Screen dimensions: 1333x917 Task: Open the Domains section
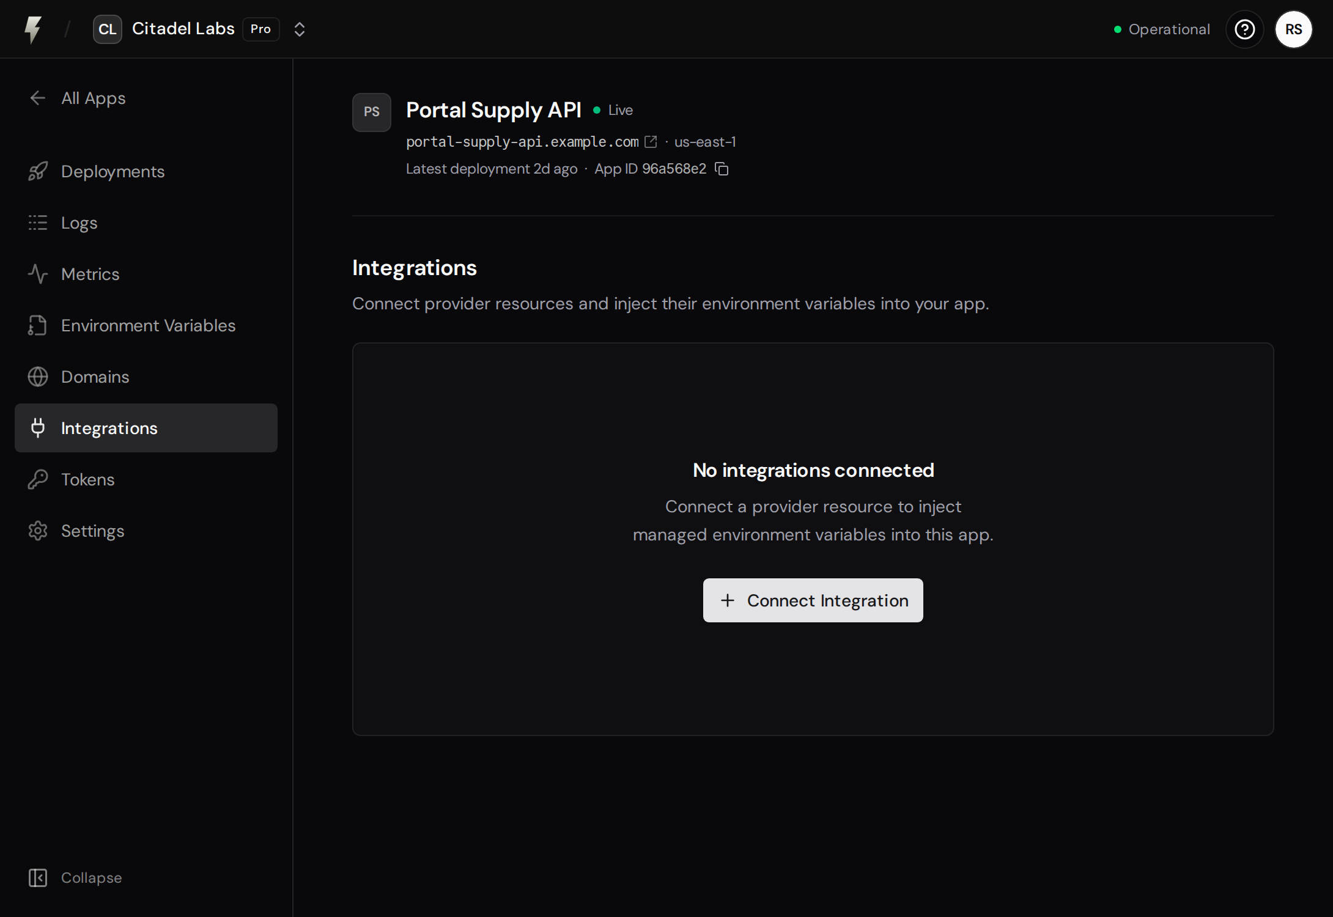tap(146, 377)
